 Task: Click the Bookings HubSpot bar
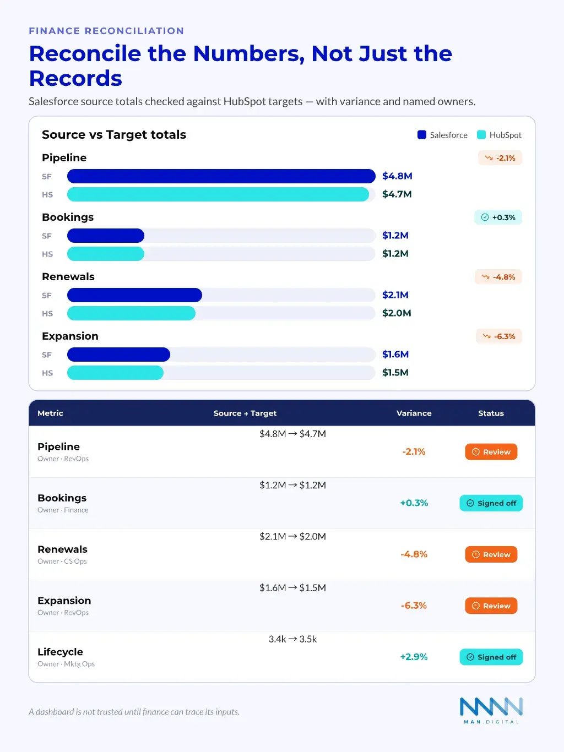point(106,254)
